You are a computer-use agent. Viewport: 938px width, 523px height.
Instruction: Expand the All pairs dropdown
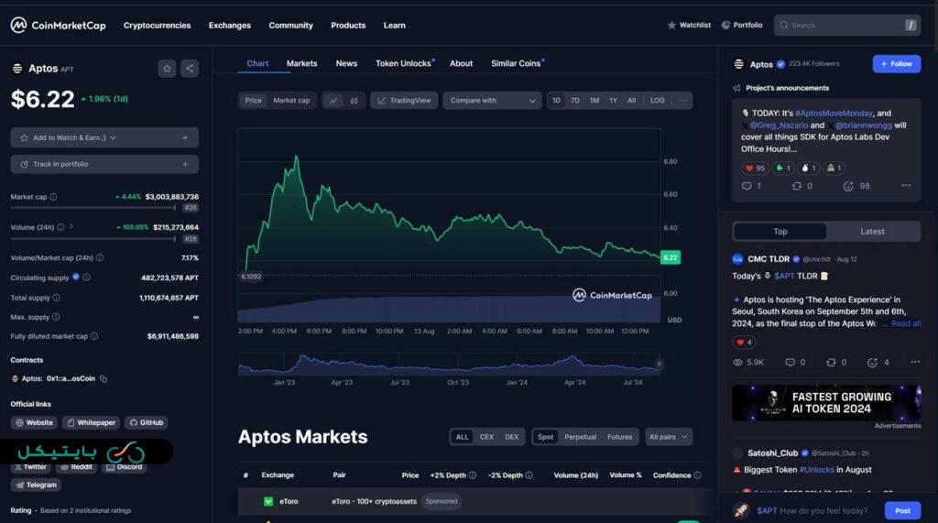[668, 437]
